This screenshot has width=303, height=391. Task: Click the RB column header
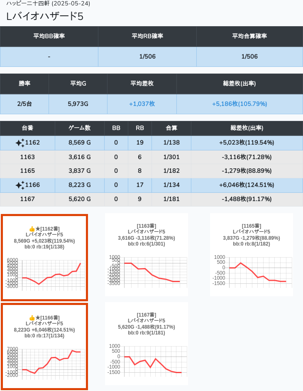pyautogui.click(x=140, y=128)
